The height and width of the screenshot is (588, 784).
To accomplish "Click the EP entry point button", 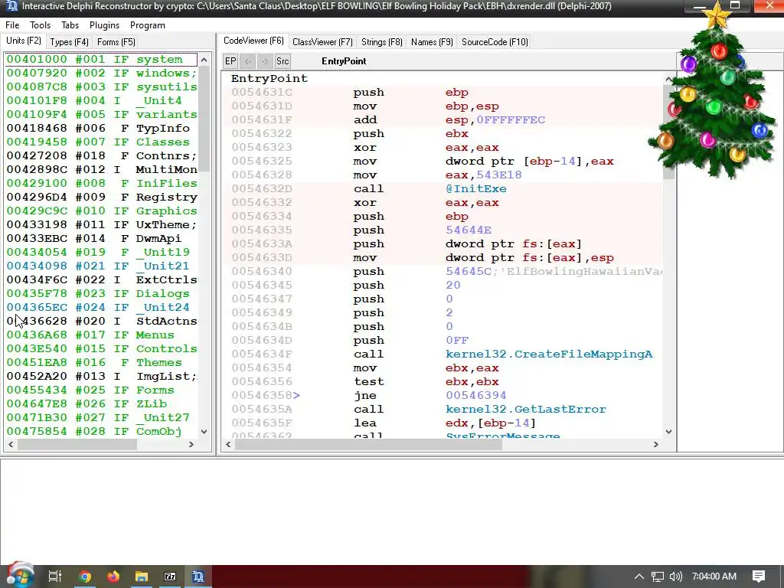I will (230, 61).
